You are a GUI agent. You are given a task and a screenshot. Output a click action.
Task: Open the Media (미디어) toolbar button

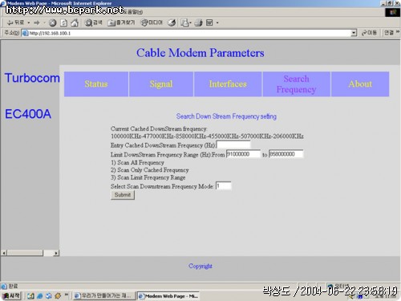pos(152,23)
